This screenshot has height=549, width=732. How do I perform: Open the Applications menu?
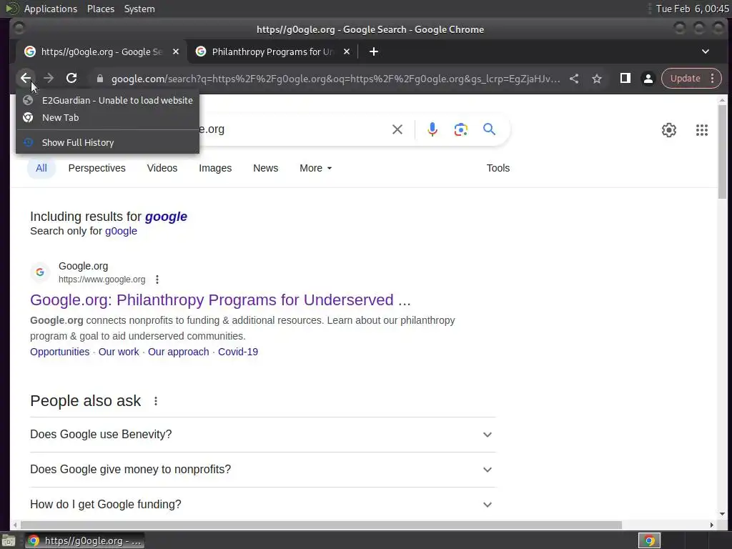(51, 9)
